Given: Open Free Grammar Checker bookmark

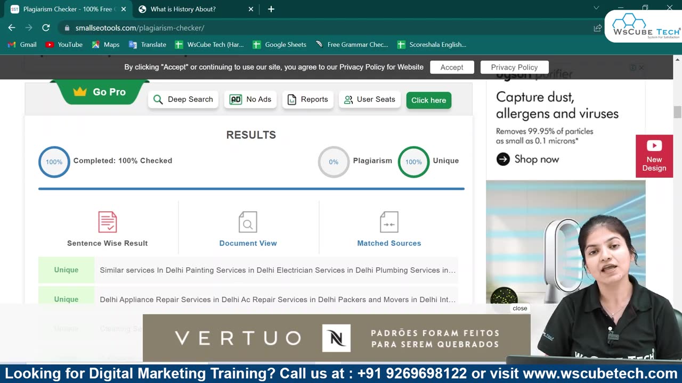Looking at the screenshot, I should point(352,45).
